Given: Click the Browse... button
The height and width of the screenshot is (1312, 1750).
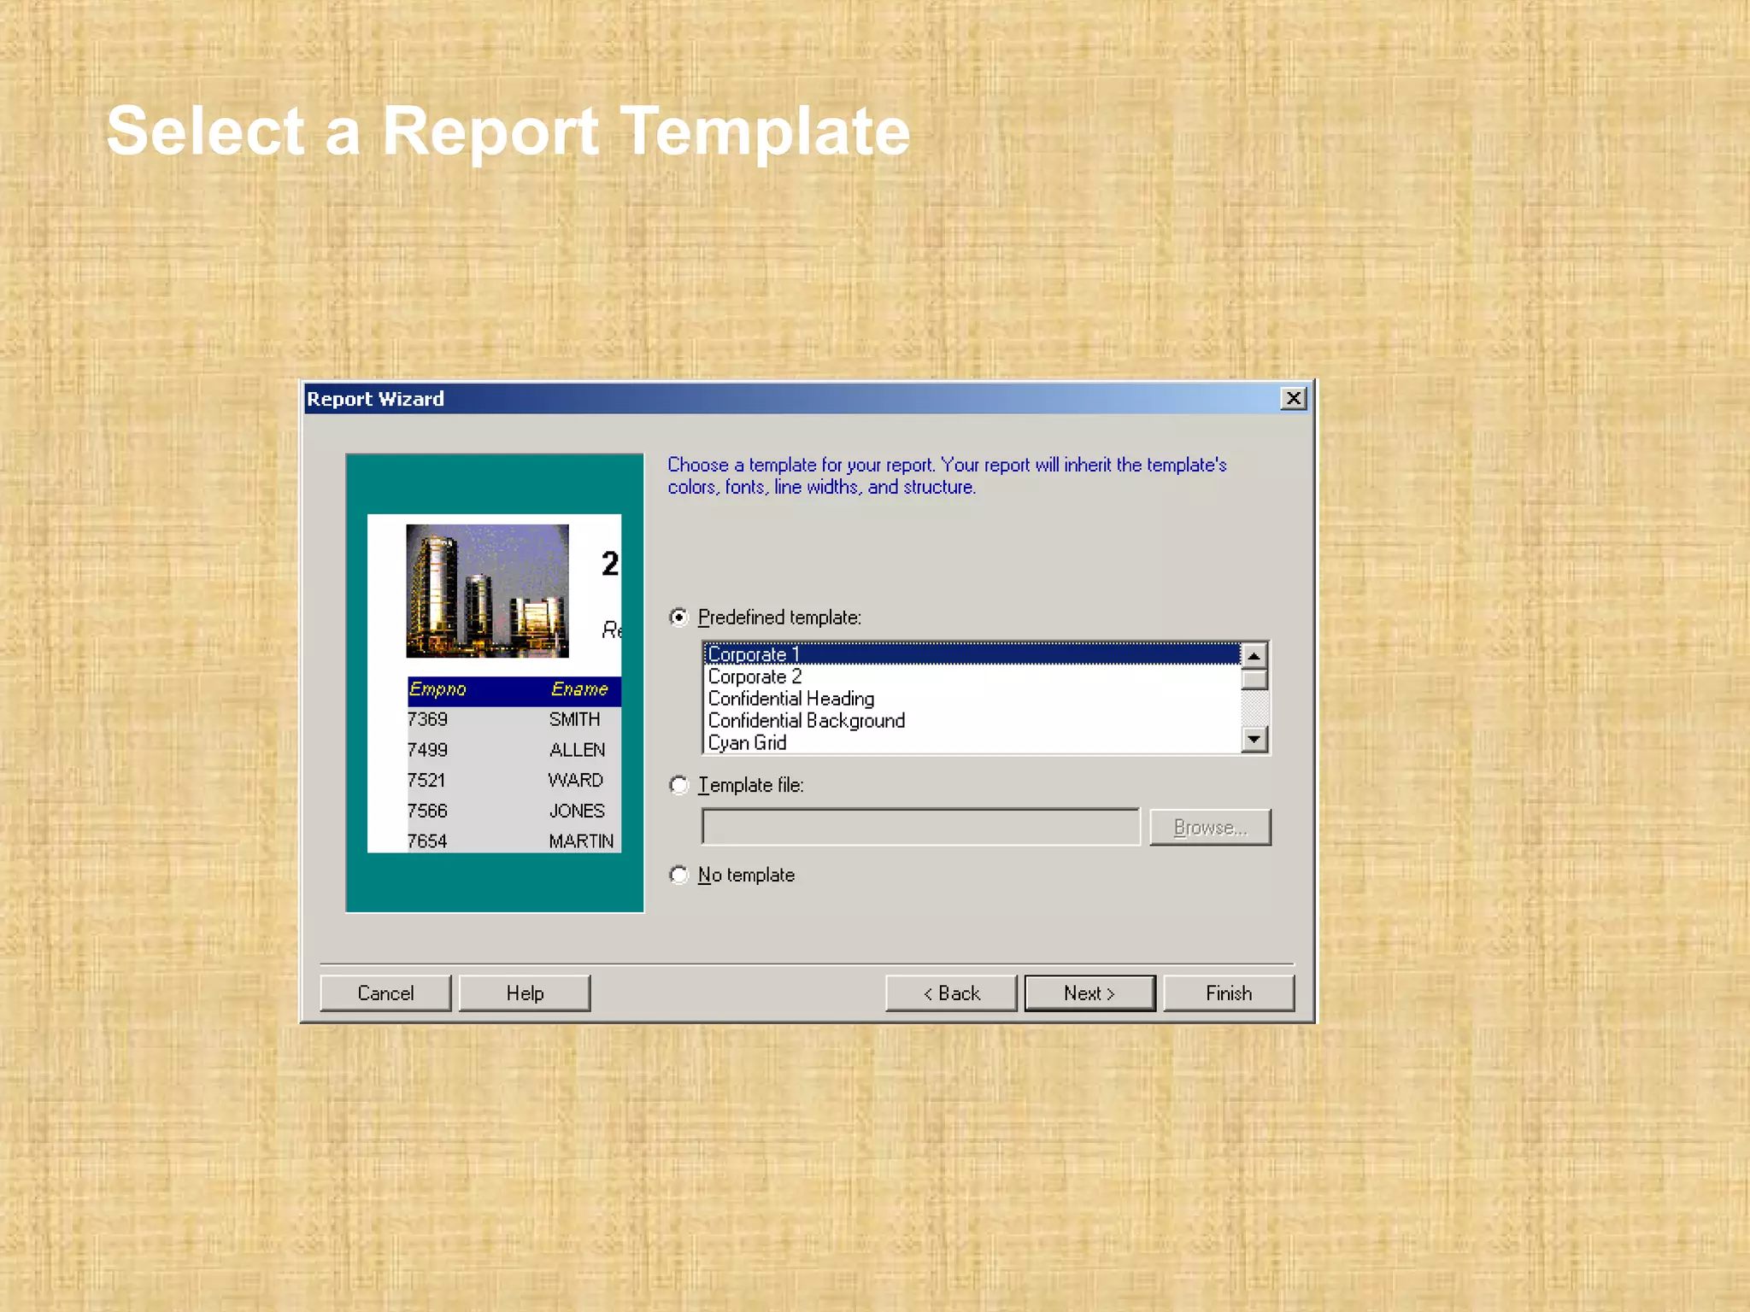Looking at the screenshot, I should tap(1210, 827).
